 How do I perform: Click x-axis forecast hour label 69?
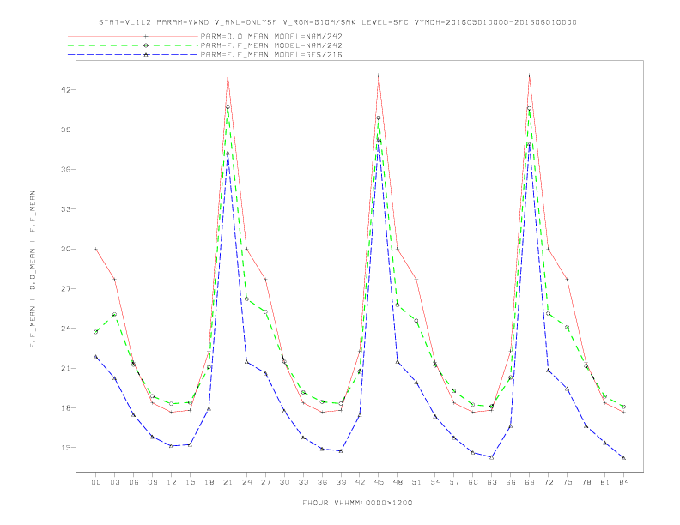530,482
